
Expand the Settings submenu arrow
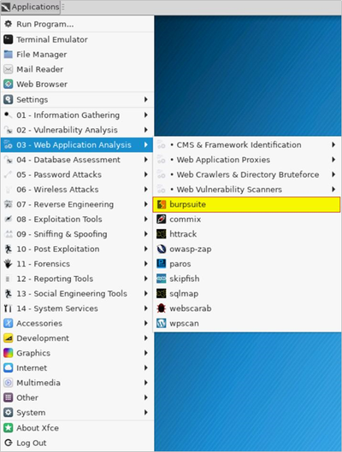pyautogui.click(x=146, y=100)
